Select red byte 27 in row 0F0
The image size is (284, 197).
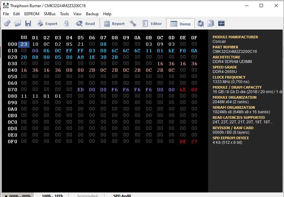194,142
